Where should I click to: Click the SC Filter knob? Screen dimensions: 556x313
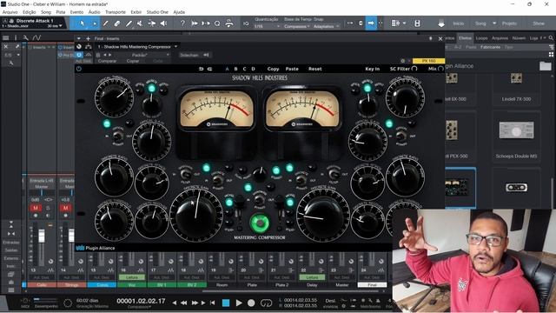(x=414, y=69)
